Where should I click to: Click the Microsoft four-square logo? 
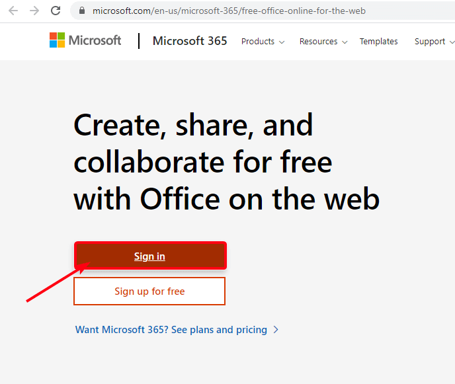coord(58,40)
